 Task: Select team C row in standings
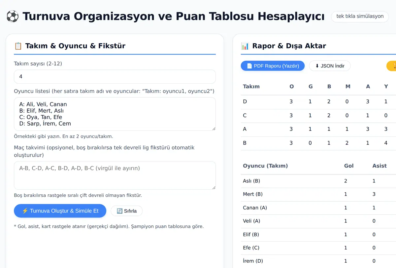(x=318, y=116)
